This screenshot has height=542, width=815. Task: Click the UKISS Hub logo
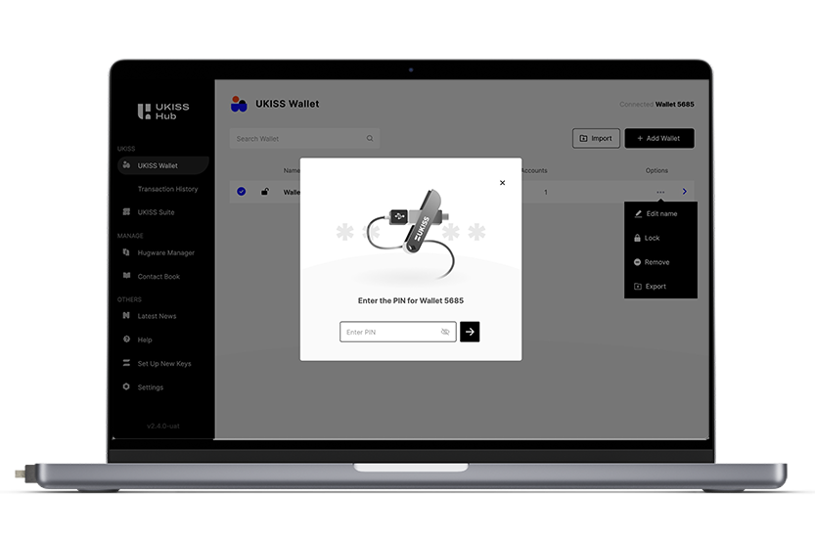click(x=163, y=112)
